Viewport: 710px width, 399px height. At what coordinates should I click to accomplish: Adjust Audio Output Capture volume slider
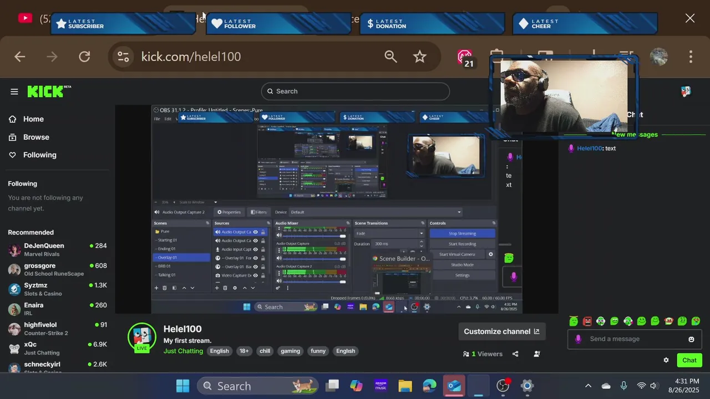(313, 259)
